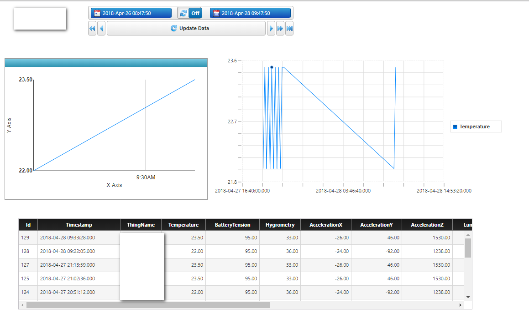
Task: Click BatteryTension value 95.00 in row 125
Action: coord(251,278)
